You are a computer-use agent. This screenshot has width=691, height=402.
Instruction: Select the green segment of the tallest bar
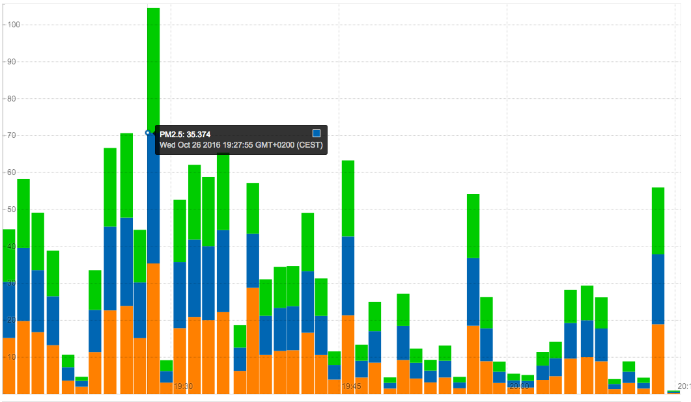click(153, 65)
